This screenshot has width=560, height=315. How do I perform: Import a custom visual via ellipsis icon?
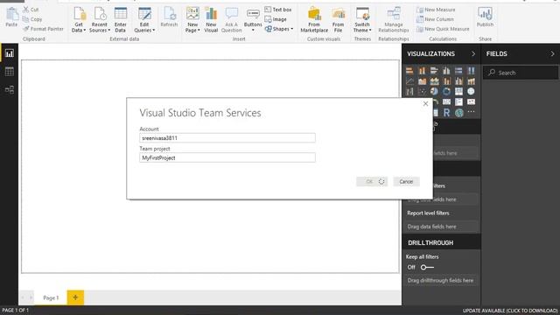[471, 112]
